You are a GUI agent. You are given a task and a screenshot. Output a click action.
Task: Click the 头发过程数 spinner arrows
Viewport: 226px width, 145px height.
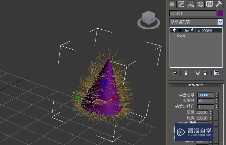pyautogui.click(x=217, y=107)
